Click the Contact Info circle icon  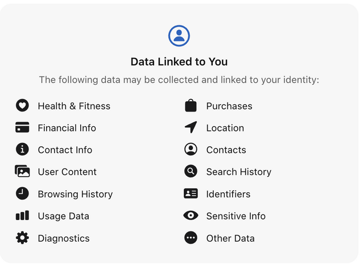tap(22, 150)
